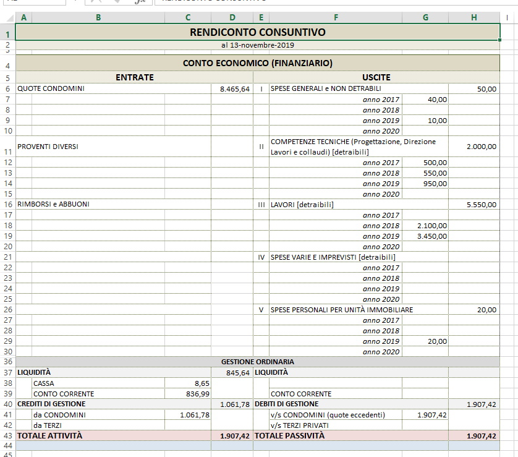Click the COMPETENZE TECNICHE description cell
Viewport: 518px width, 457px height.
[x=359, y=147]
